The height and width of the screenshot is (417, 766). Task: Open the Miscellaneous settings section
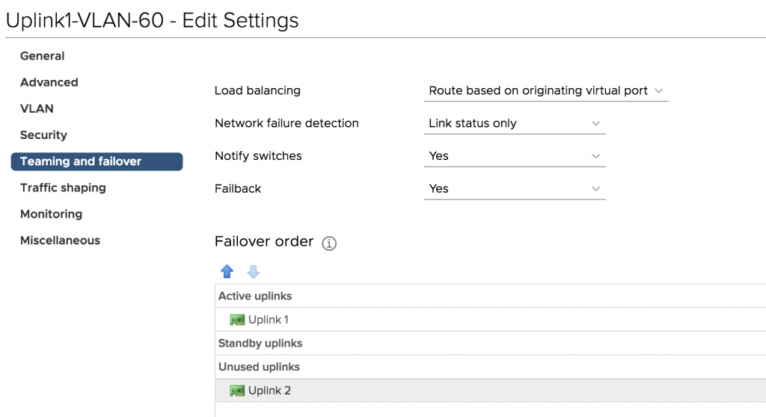[x=60, y=241]
